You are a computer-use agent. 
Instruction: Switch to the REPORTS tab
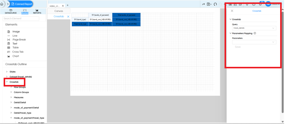(x=37, y=11)
